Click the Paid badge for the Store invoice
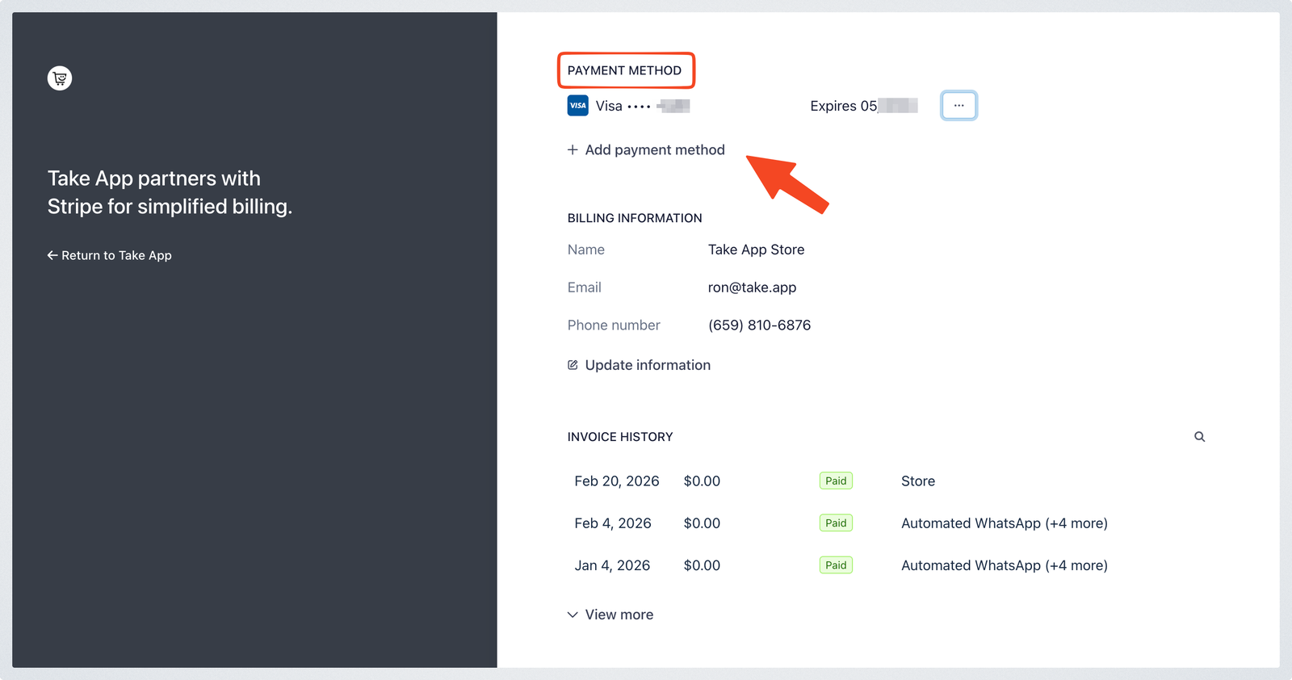The width and height of the screenshot is (1292, 680). point(836,481)
